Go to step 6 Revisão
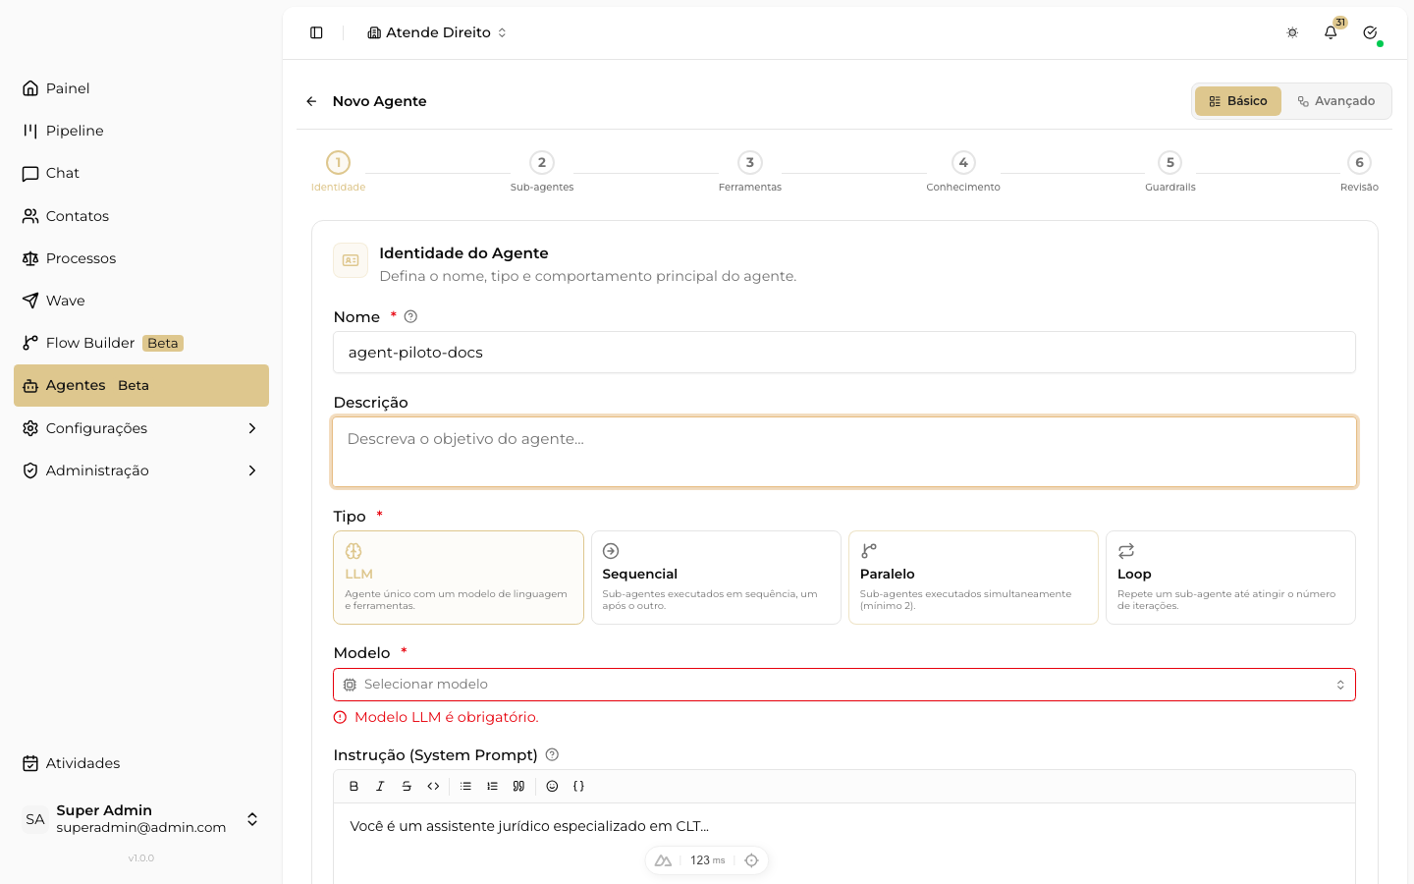 point(1359,171)
